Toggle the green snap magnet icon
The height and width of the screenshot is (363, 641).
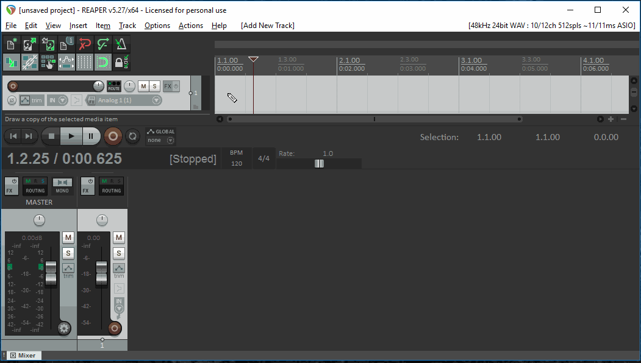(102, 63)
